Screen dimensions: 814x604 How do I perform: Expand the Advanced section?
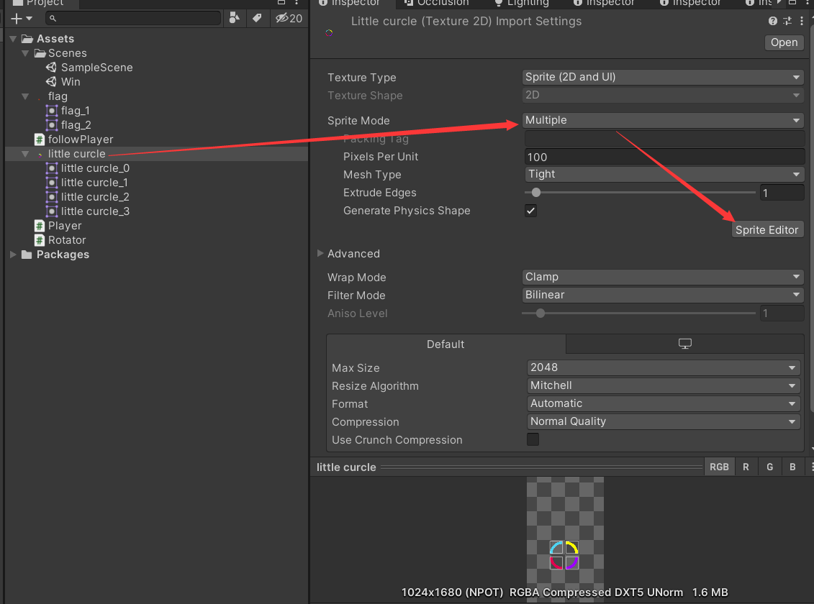tap(320, 254)
